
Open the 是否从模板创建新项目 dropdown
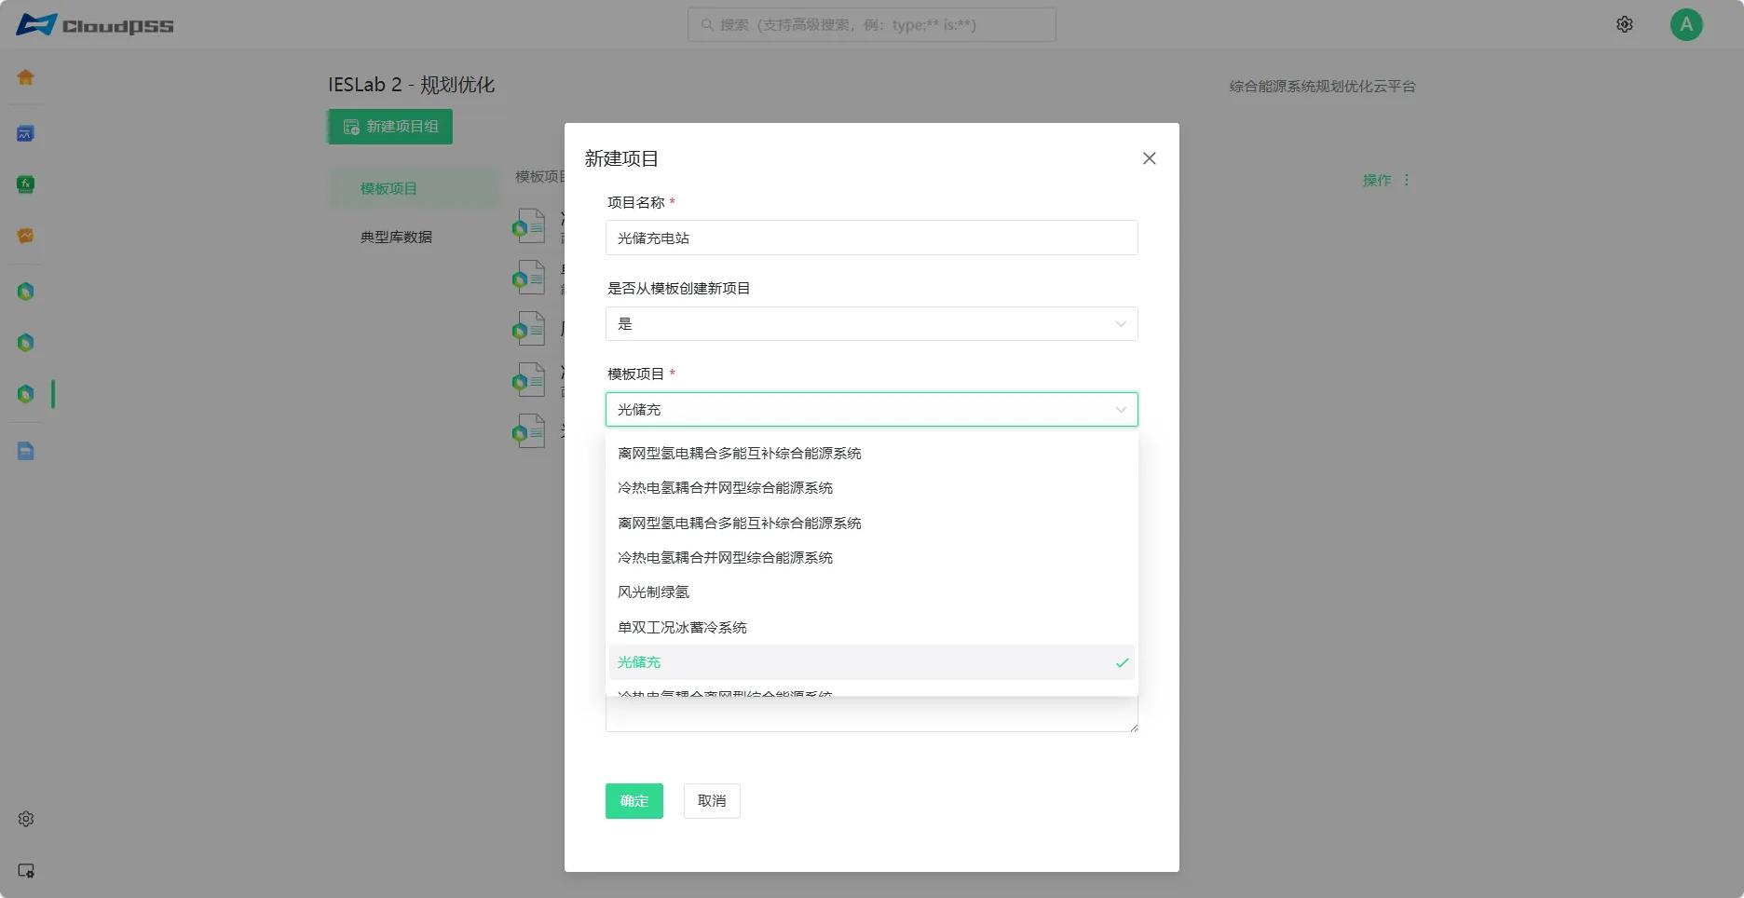[x=872, y=323]
